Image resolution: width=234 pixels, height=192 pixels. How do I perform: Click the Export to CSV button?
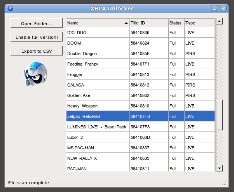click(x=37, y=51)
